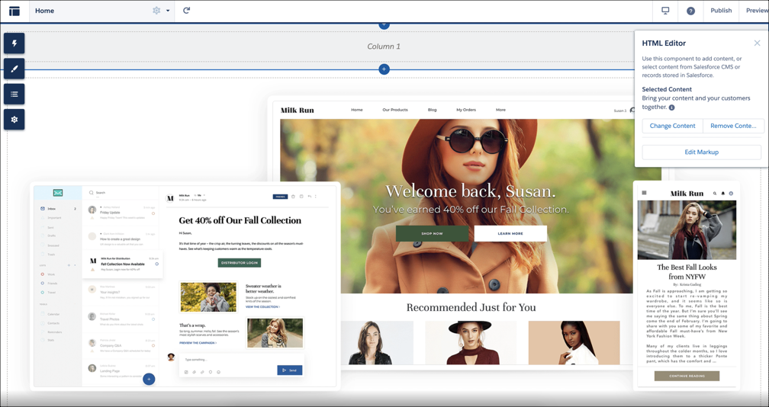769x407 pixels.
Task: Expand the Home page dropdown arrow
Action: (168, 11)
